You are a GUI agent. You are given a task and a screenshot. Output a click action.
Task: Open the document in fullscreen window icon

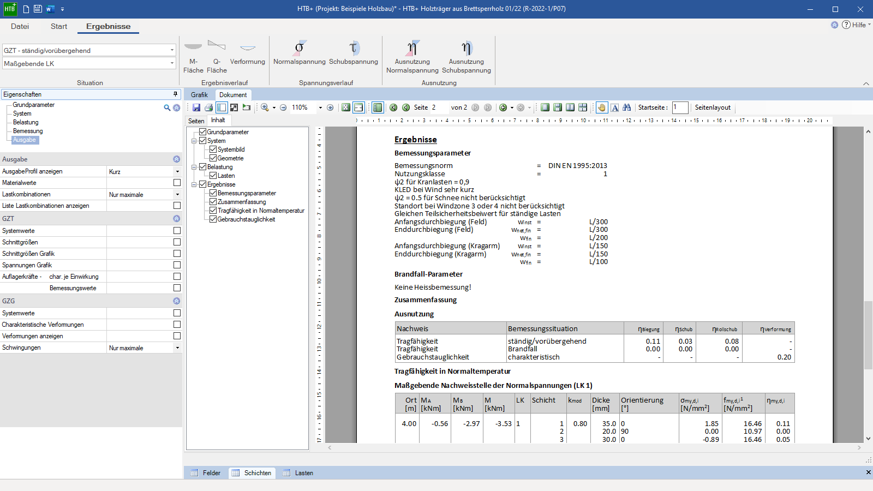(234, 107)
